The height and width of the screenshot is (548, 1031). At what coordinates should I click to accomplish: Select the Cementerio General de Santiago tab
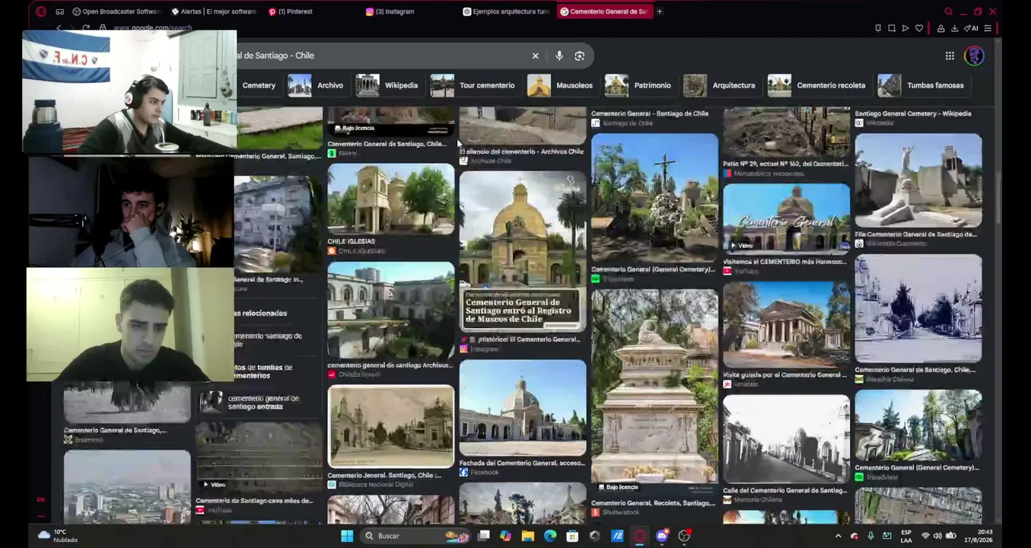604,11
